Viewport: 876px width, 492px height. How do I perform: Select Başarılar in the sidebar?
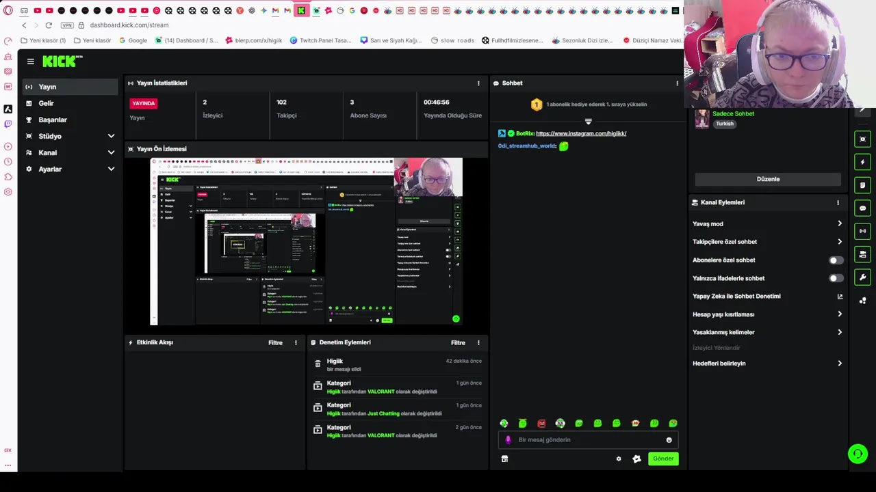pyautogui.click(x=68, y=120)
